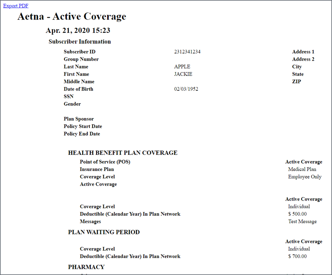The width and height of the screenshot is (332, 275).
Task: Select the 'State' label
Action: pos(298,74)
